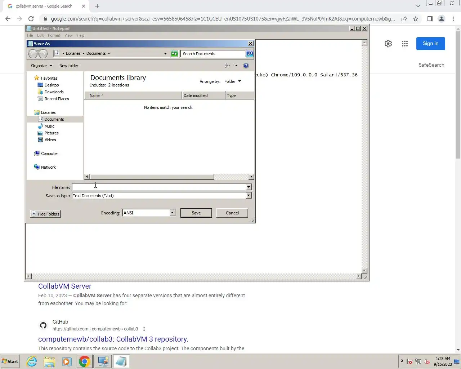
Task: Reload the Chrome page
Action: click(x=31, y=19)
